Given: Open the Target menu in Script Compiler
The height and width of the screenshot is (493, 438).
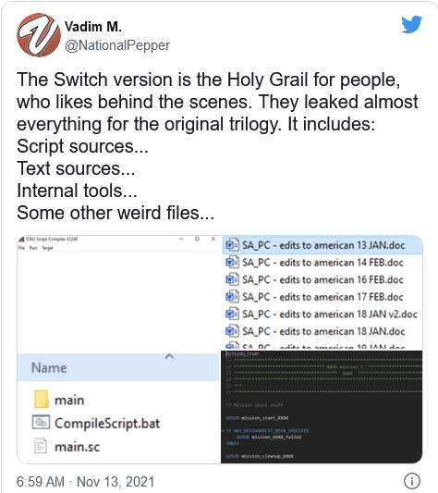Looking at the screenshot, I should click(x=47, y=248).
